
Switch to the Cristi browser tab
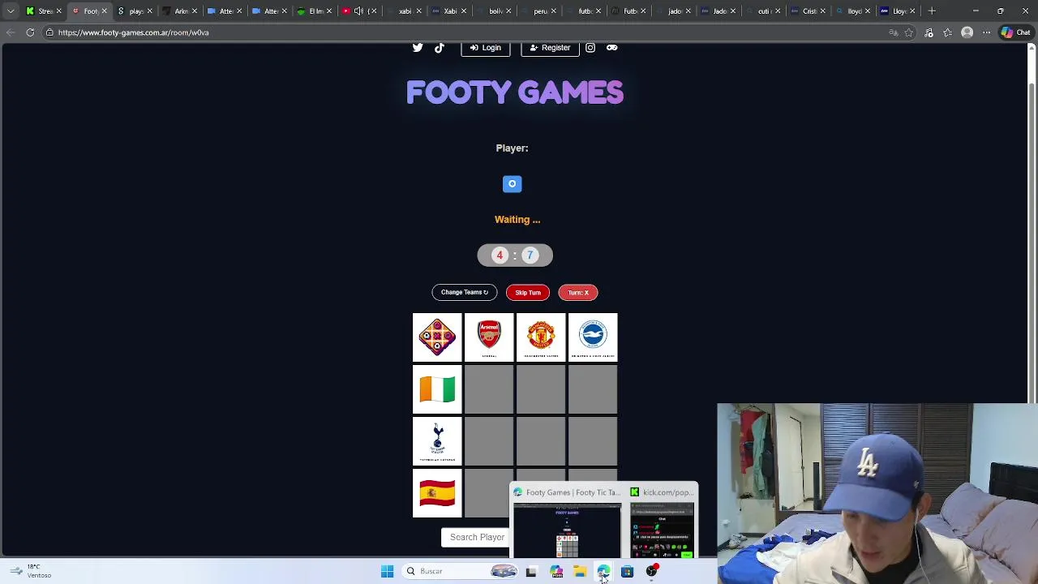806,11
